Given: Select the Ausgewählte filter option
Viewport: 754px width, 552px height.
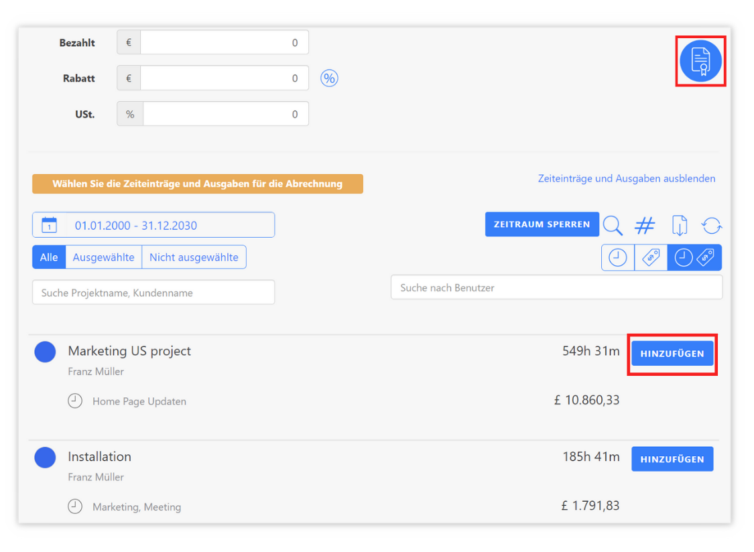Looking at the screenshot, I should (104, 257).
